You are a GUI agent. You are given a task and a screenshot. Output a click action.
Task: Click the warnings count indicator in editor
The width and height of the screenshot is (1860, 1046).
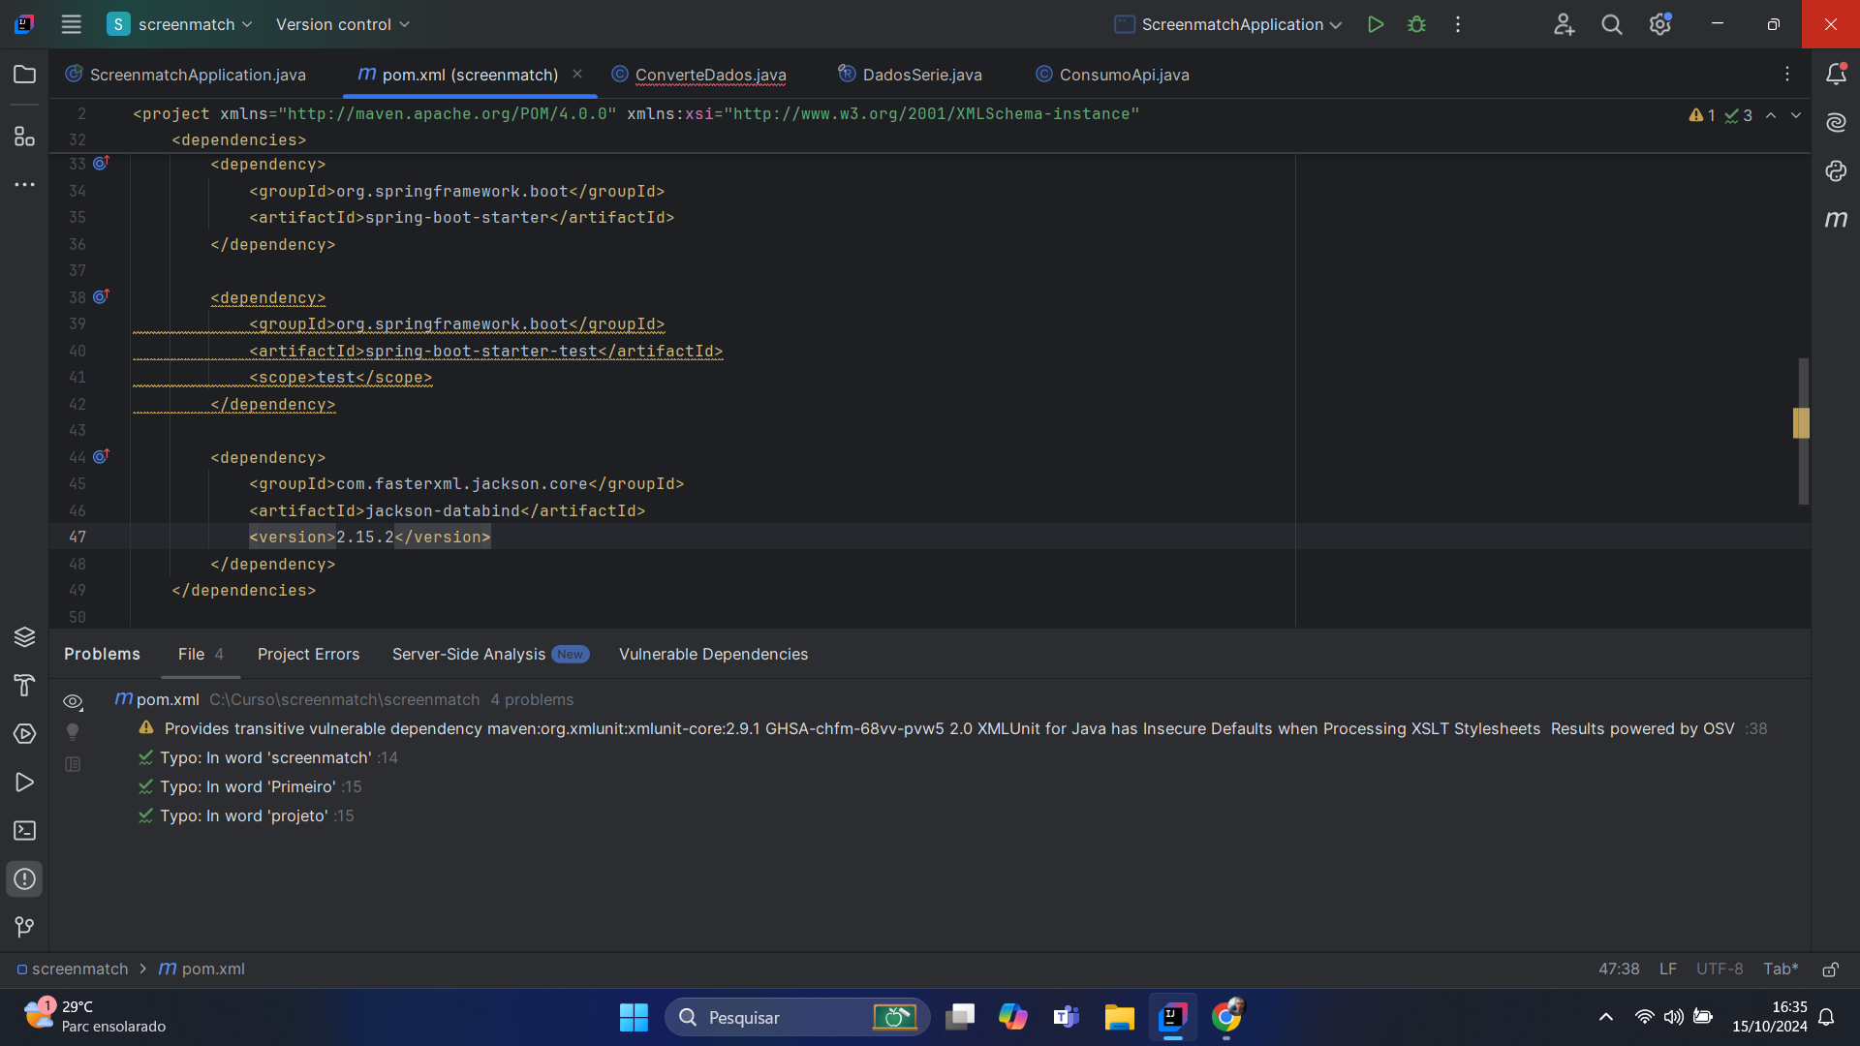click(1702, 115)
